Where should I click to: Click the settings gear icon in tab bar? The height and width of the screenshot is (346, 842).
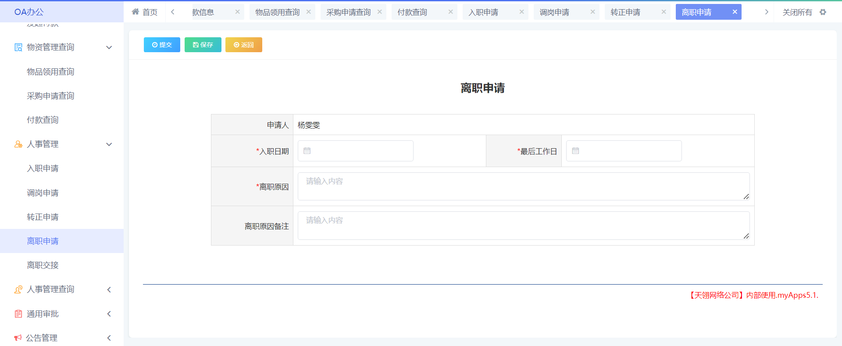tap(823, 12)
